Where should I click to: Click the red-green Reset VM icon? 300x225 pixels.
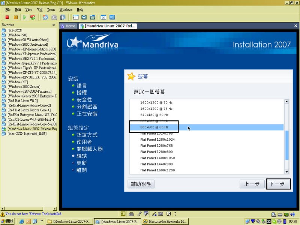(x=33, y=17)
